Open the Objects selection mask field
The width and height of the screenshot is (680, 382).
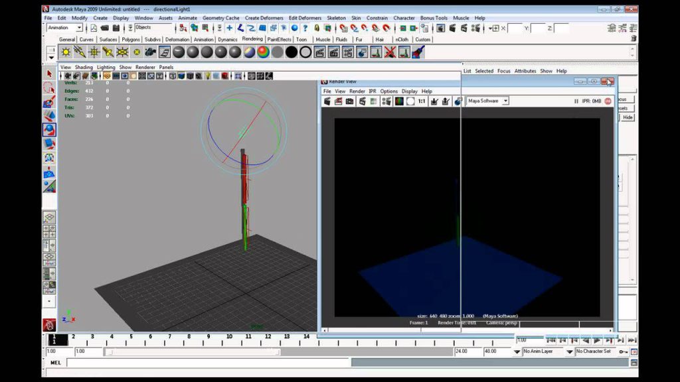click(153, 28)
